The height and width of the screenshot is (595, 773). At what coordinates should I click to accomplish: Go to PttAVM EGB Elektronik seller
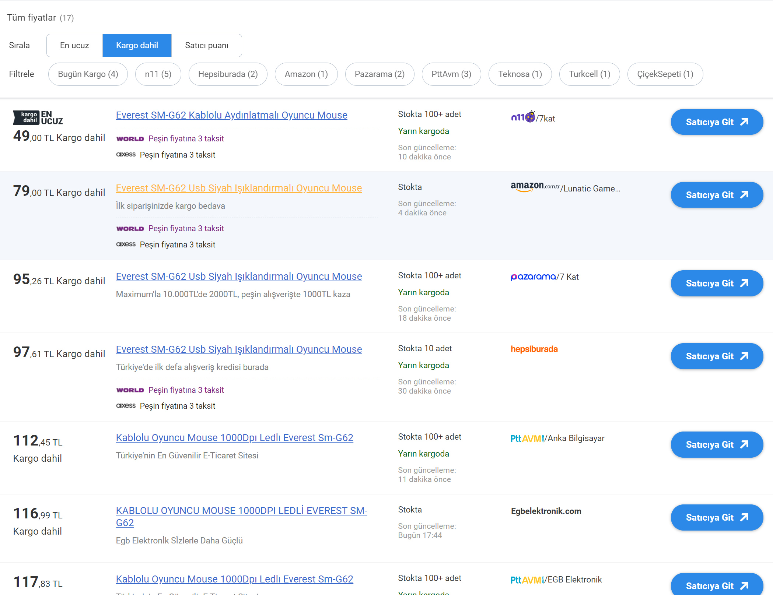click(717, 584)
